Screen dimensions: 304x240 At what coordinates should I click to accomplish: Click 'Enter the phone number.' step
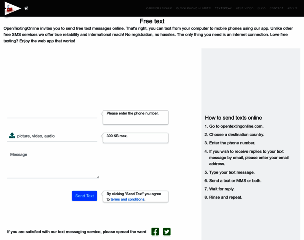click(232, 143)
